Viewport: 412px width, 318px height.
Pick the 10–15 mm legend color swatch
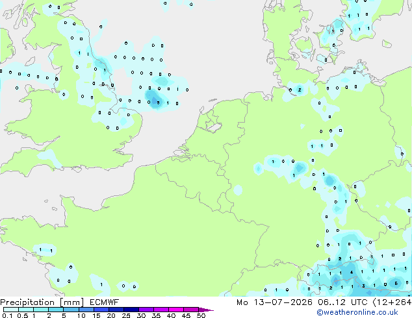[86, 310]
